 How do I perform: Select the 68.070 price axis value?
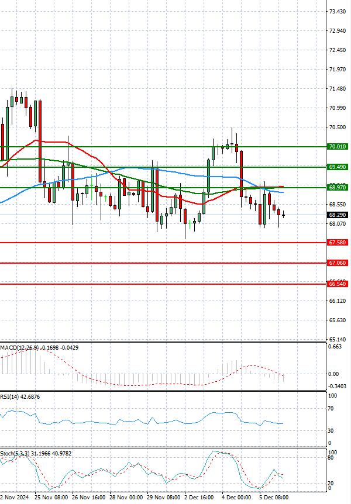click(338, 224)
